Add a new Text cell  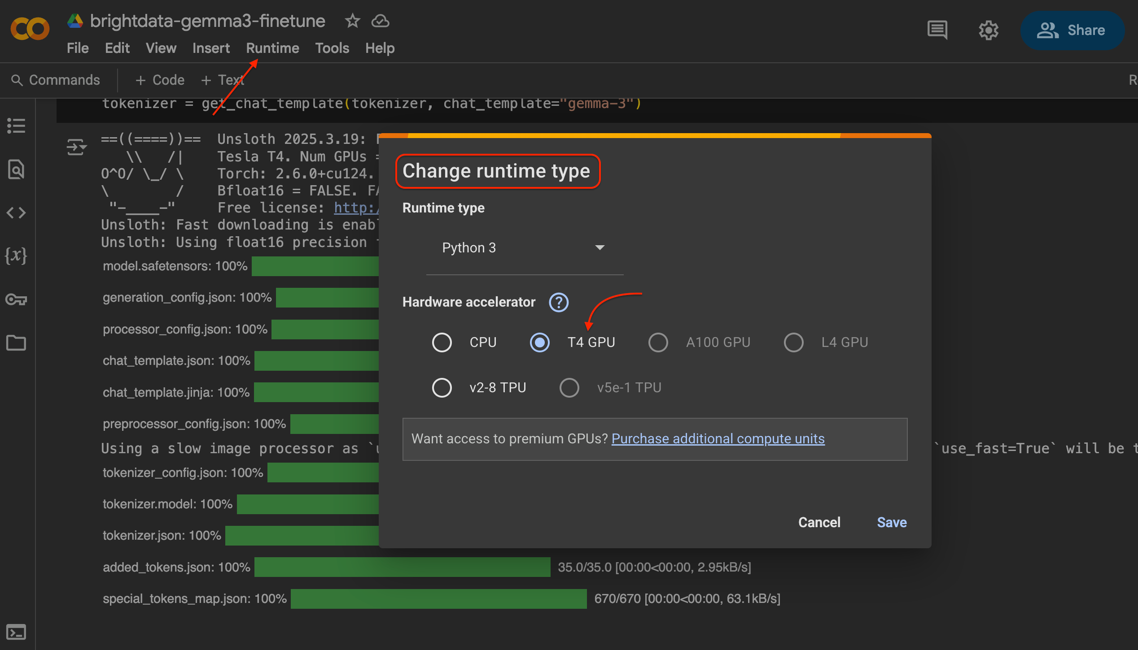pyautogui.click(x=222, y=80)
